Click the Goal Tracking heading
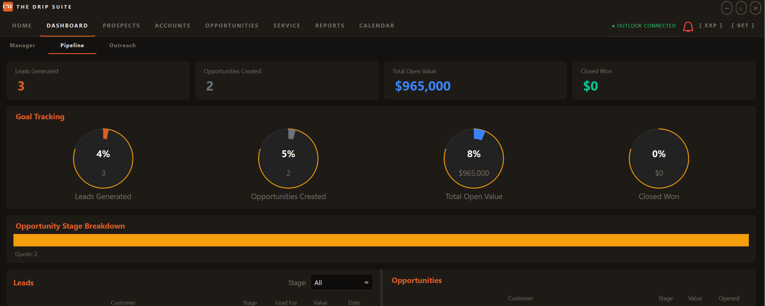This screenshot has width=765, height=306. (40, 117)
